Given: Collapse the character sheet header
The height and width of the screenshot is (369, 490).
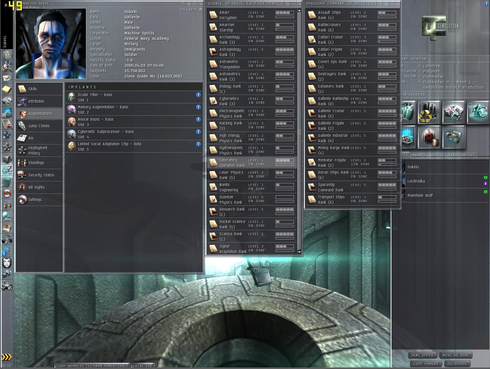Looking at the screenshot, I should (x=191, y=10).
